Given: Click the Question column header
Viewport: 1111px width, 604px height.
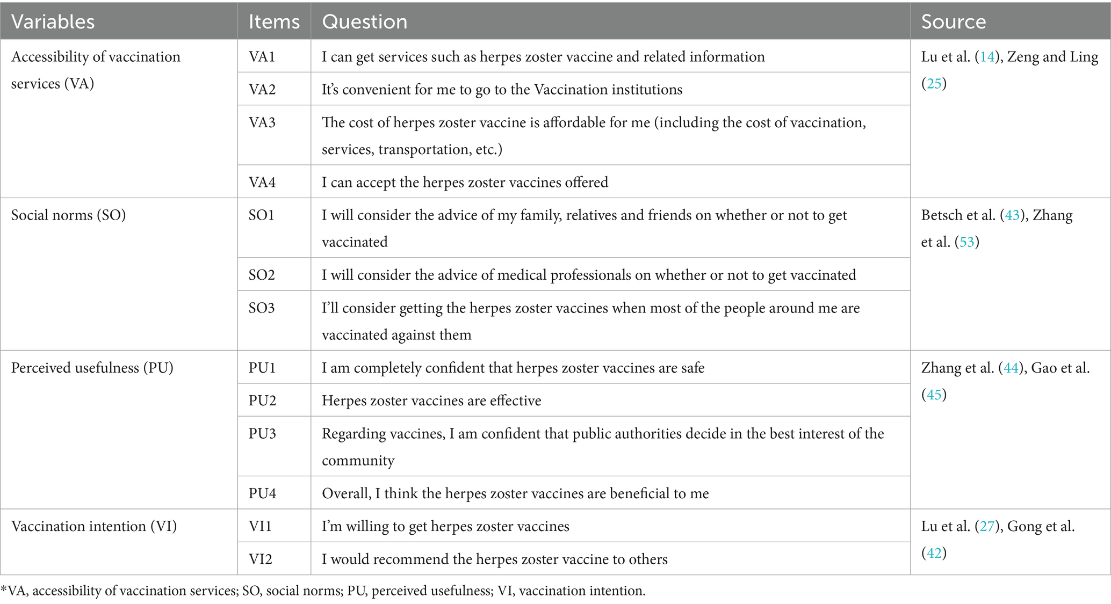Looking at the screenshot, I should (364, 21).
